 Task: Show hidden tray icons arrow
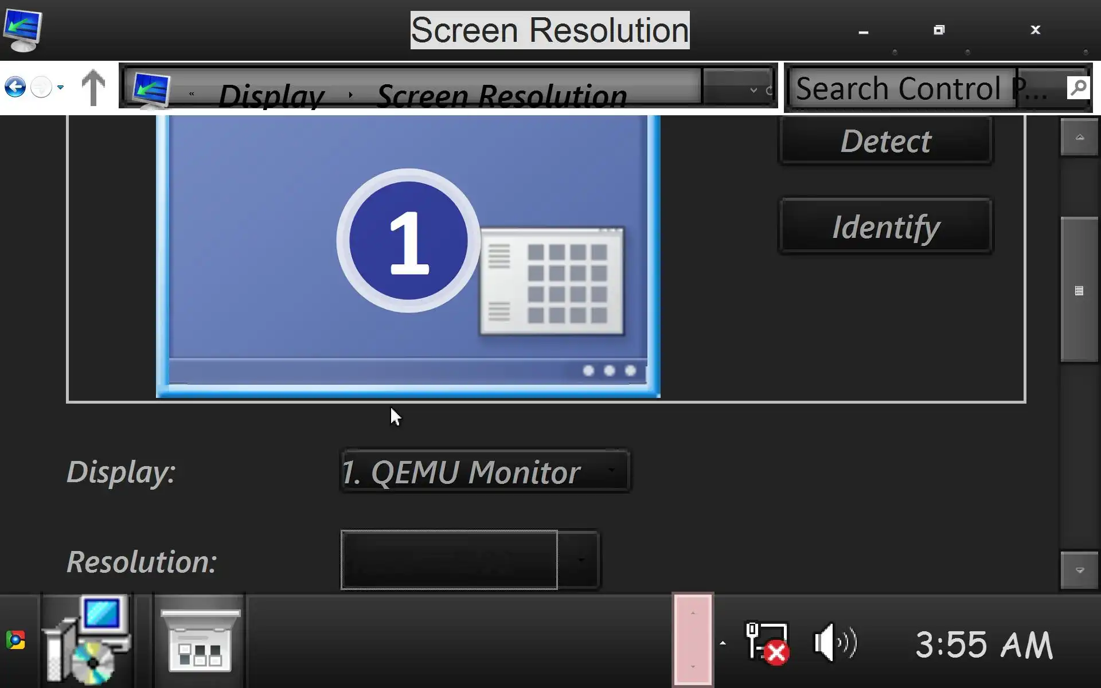pyautogui.click(x=723, y=643)
